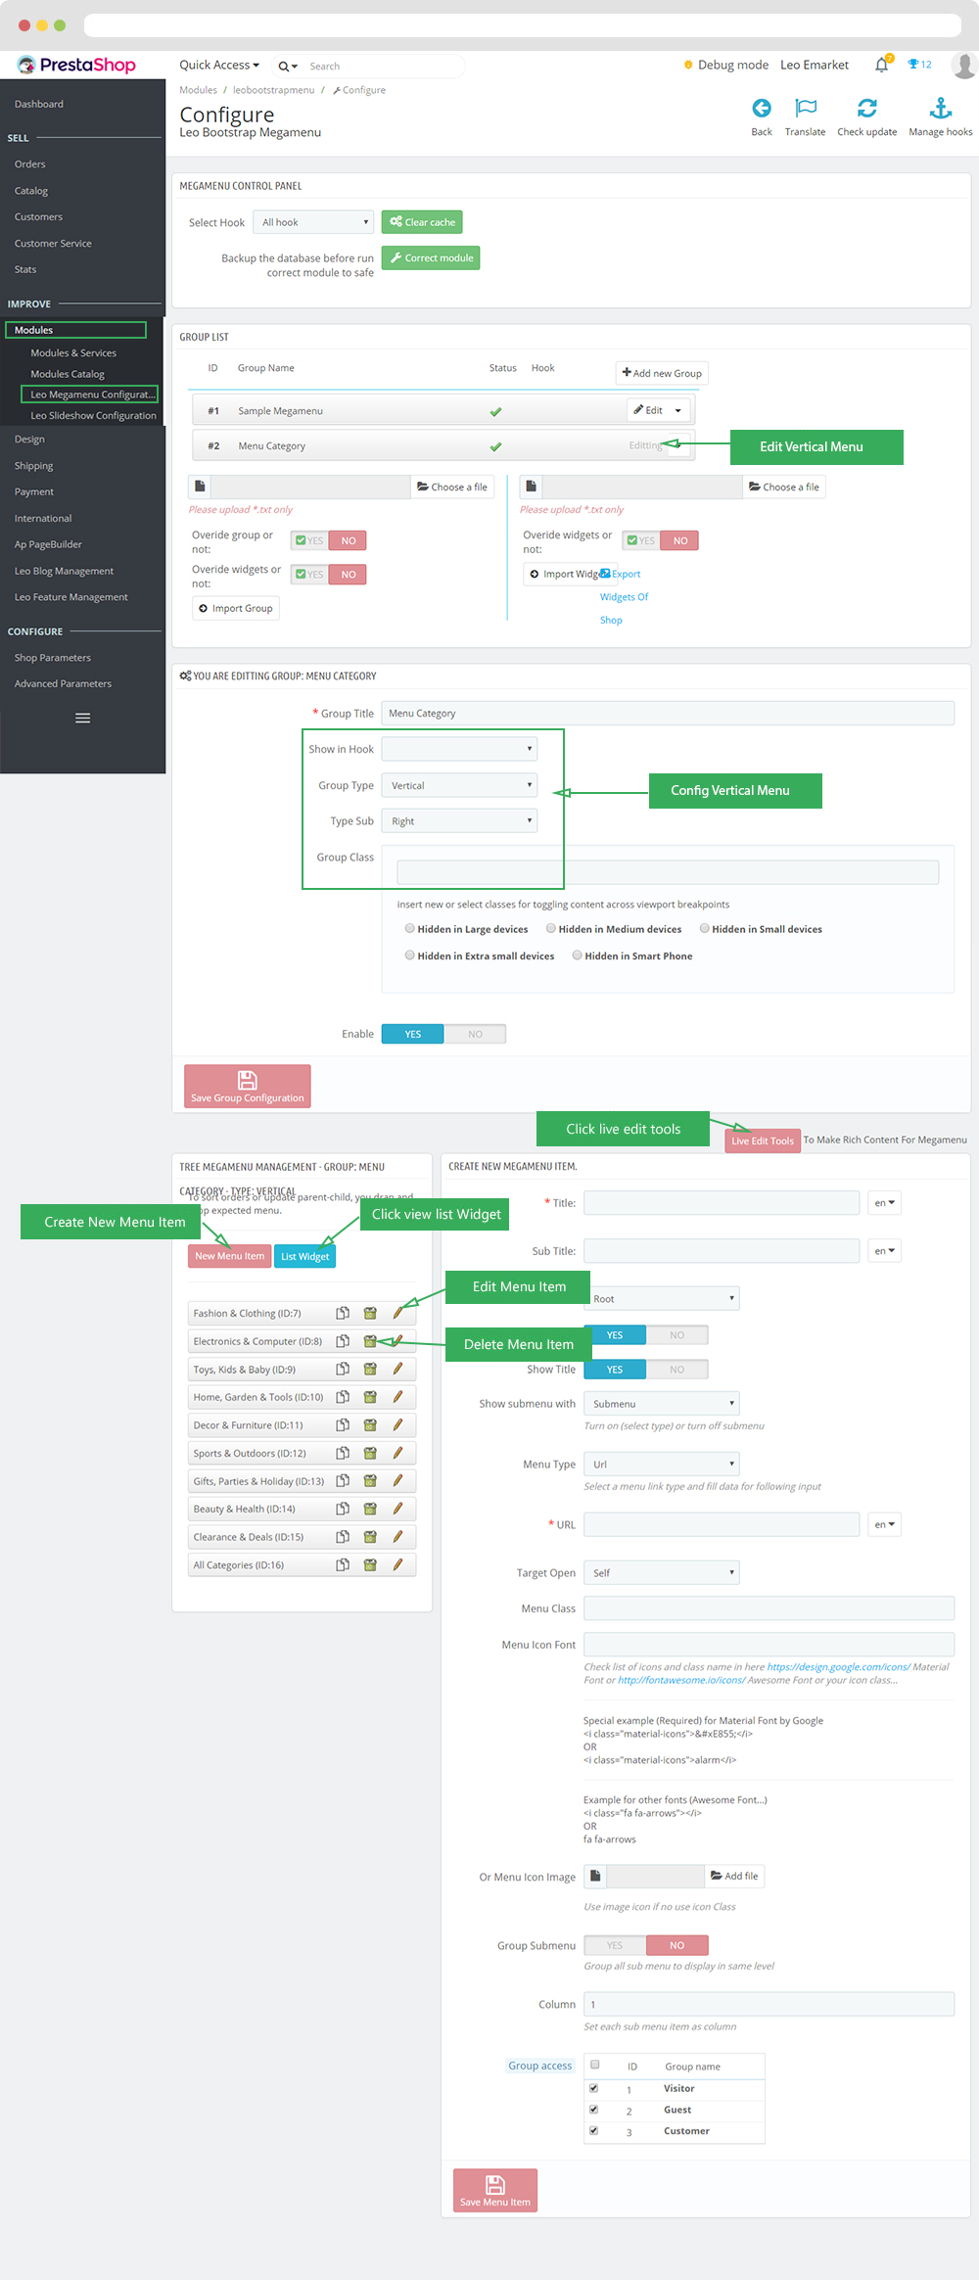
Task: Duplicate the Toys, Kids & Baby item
Action: 343,1369
